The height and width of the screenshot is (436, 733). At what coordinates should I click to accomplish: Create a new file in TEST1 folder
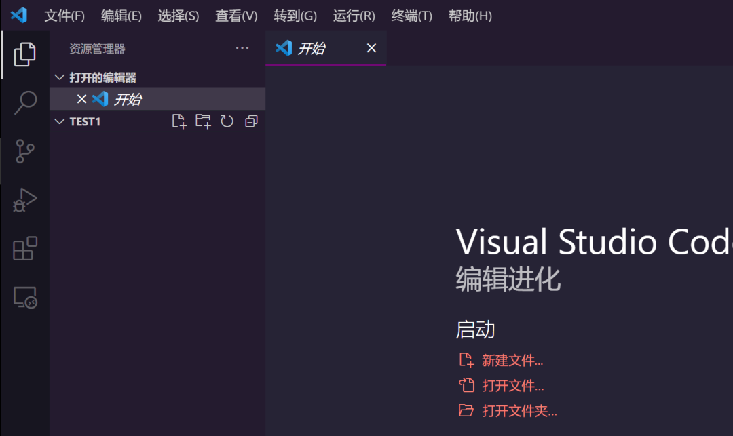(179, 121)
